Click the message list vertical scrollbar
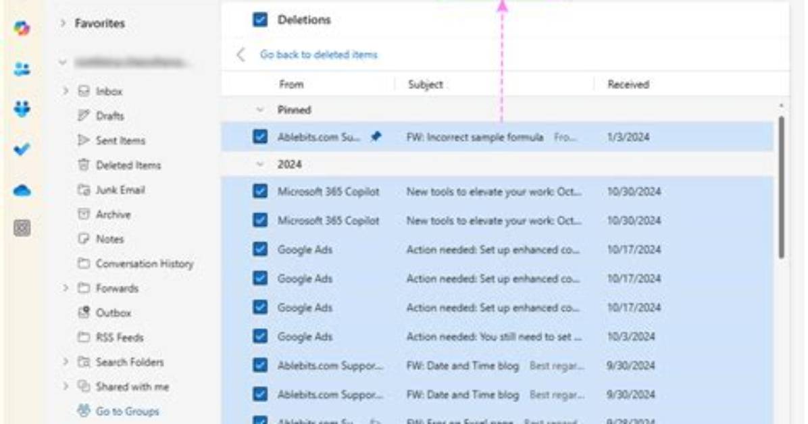Screen dimensions: 808x424 coord(781,188)
